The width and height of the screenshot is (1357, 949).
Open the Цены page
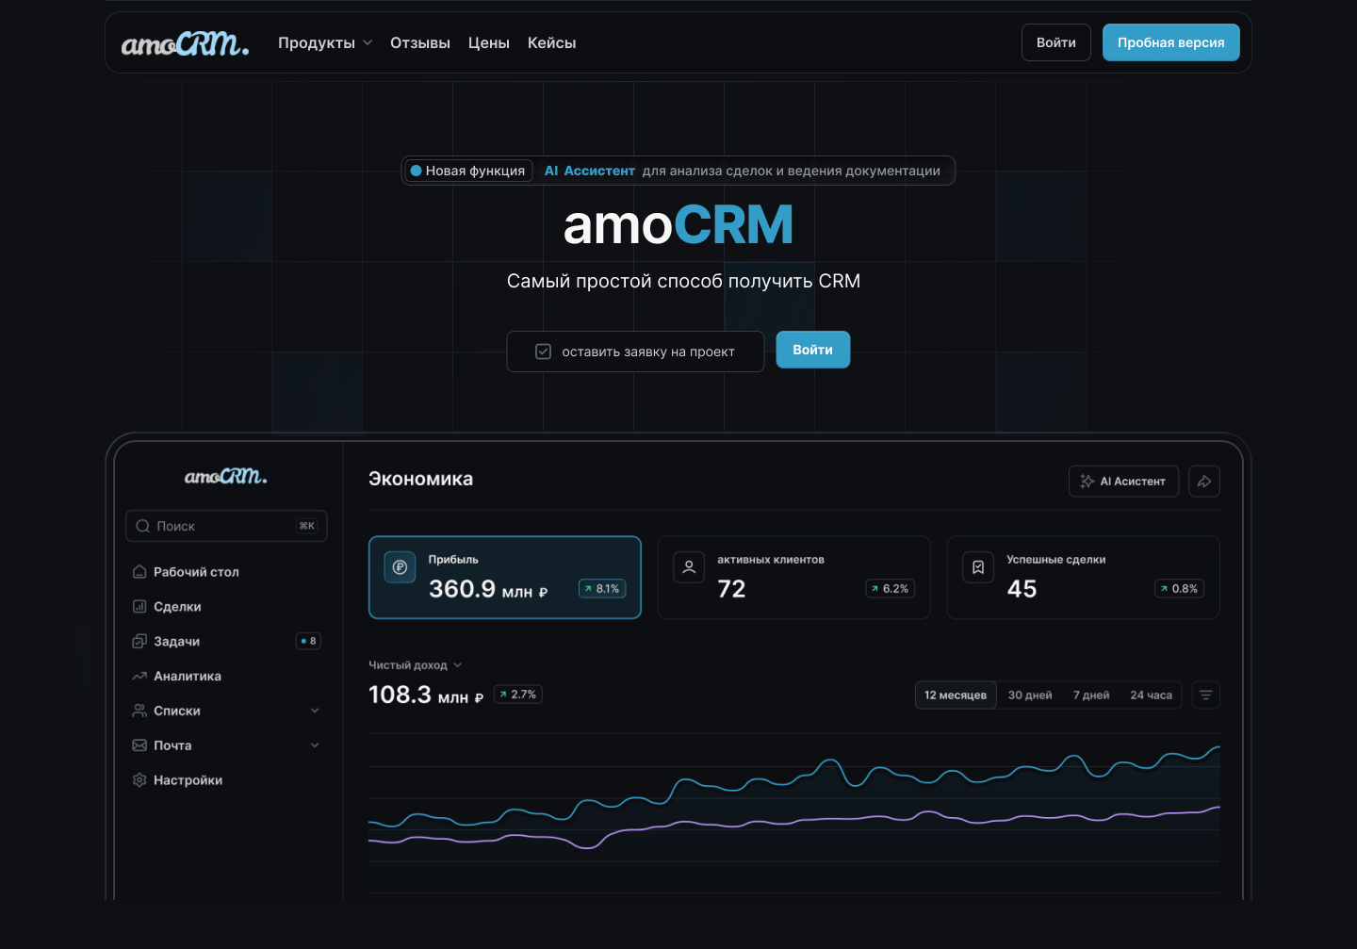(489, 43)
